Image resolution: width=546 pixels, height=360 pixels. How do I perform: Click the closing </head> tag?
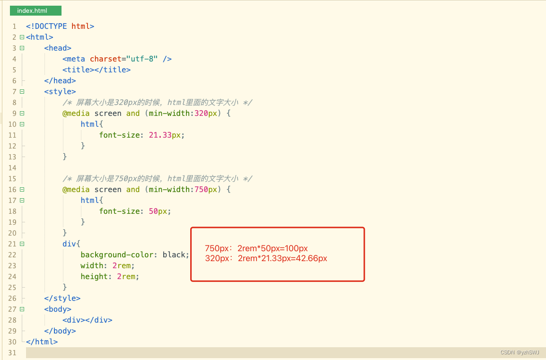click(60, 80)
